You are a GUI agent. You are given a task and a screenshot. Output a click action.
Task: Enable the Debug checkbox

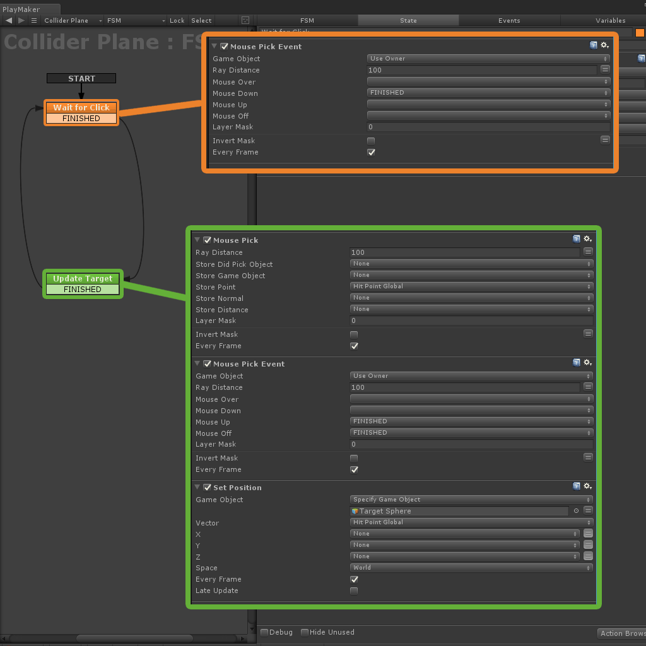pos(264,632)
